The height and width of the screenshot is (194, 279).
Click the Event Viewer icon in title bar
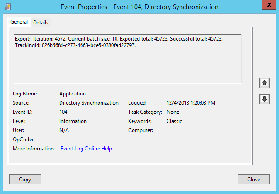[8, 7]
